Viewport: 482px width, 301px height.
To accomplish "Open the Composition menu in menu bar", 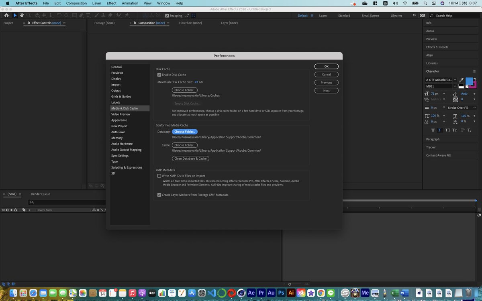I will (x=76, y=3).
